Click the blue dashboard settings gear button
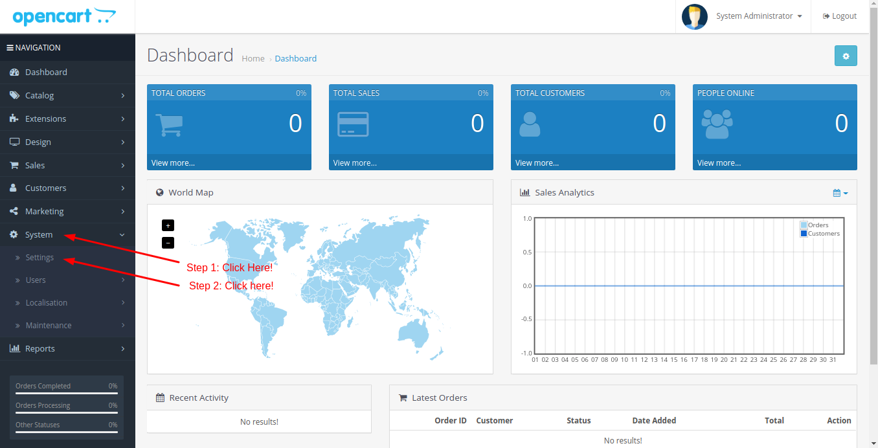 pos(846,56)
